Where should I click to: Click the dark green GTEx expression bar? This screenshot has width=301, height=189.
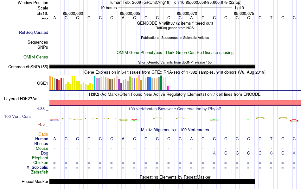161,83
